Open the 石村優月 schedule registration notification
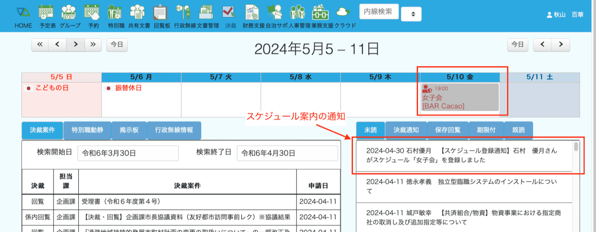Screen dimensions: 596x232 pos(463,155)
